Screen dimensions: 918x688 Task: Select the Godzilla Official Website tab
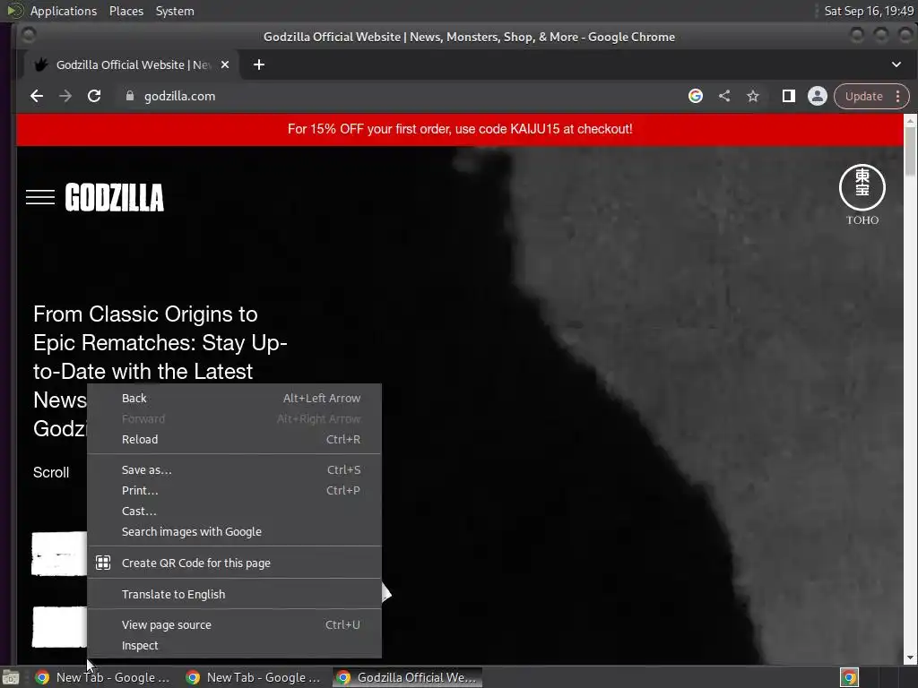tap(132, 64)
